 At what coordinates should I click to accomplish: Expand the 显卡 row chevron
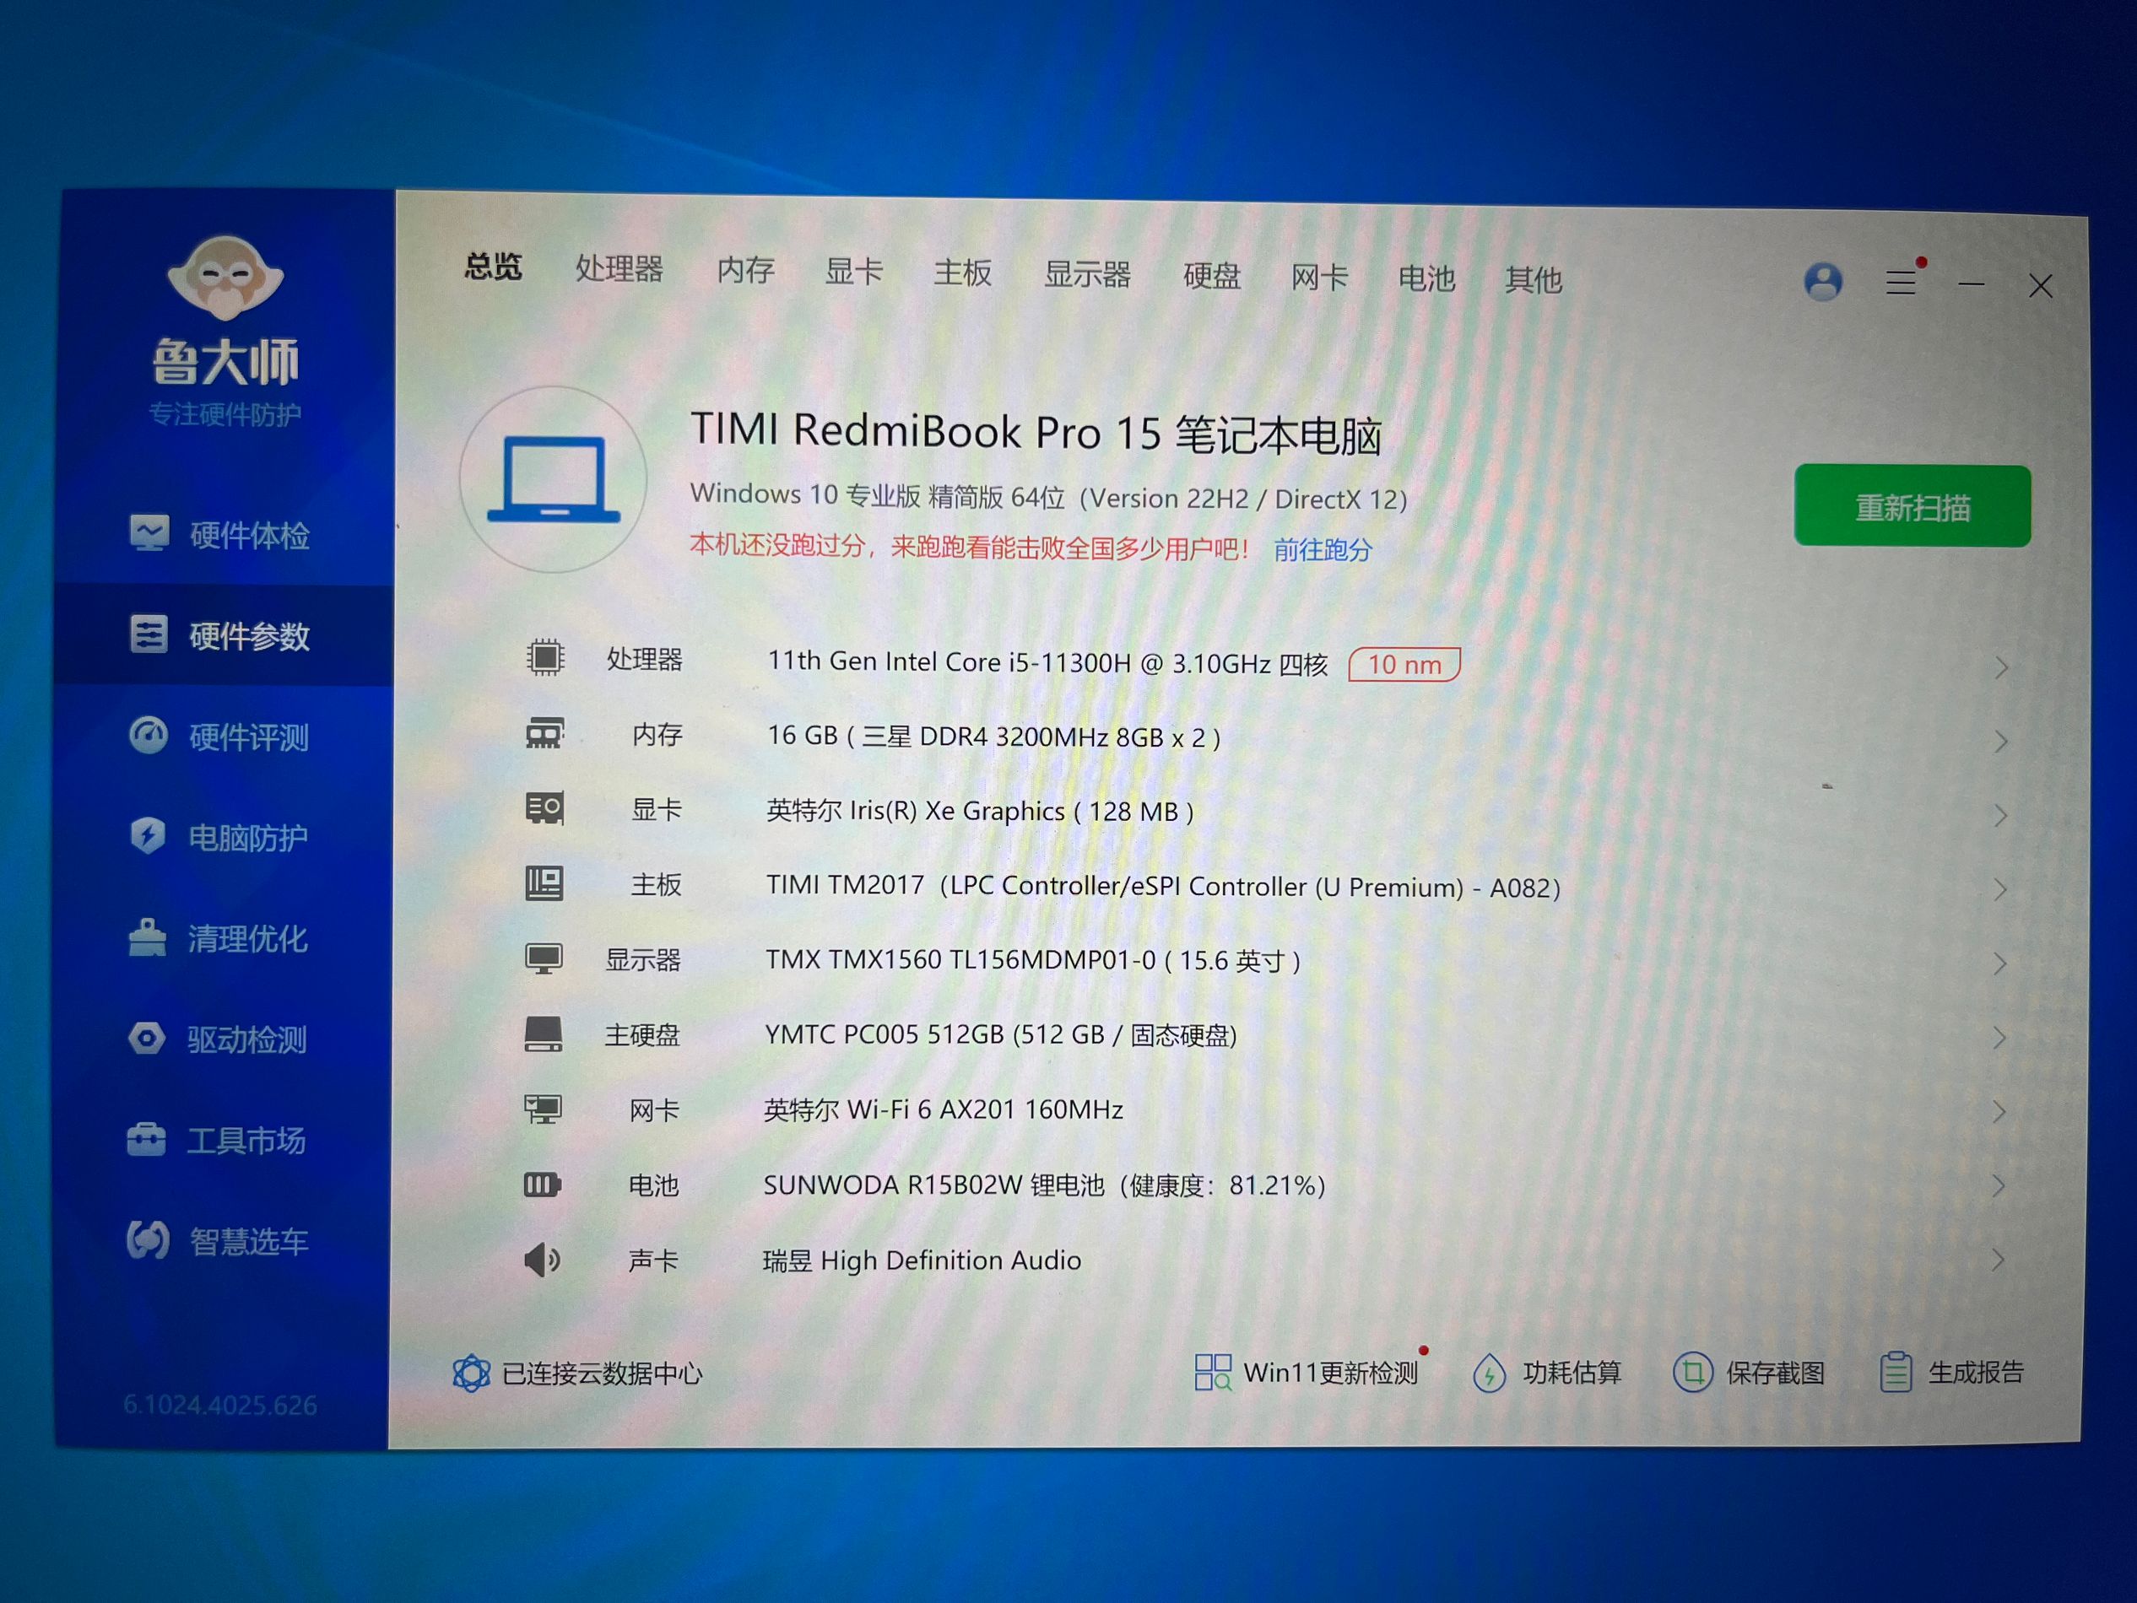click(2001, 815)
